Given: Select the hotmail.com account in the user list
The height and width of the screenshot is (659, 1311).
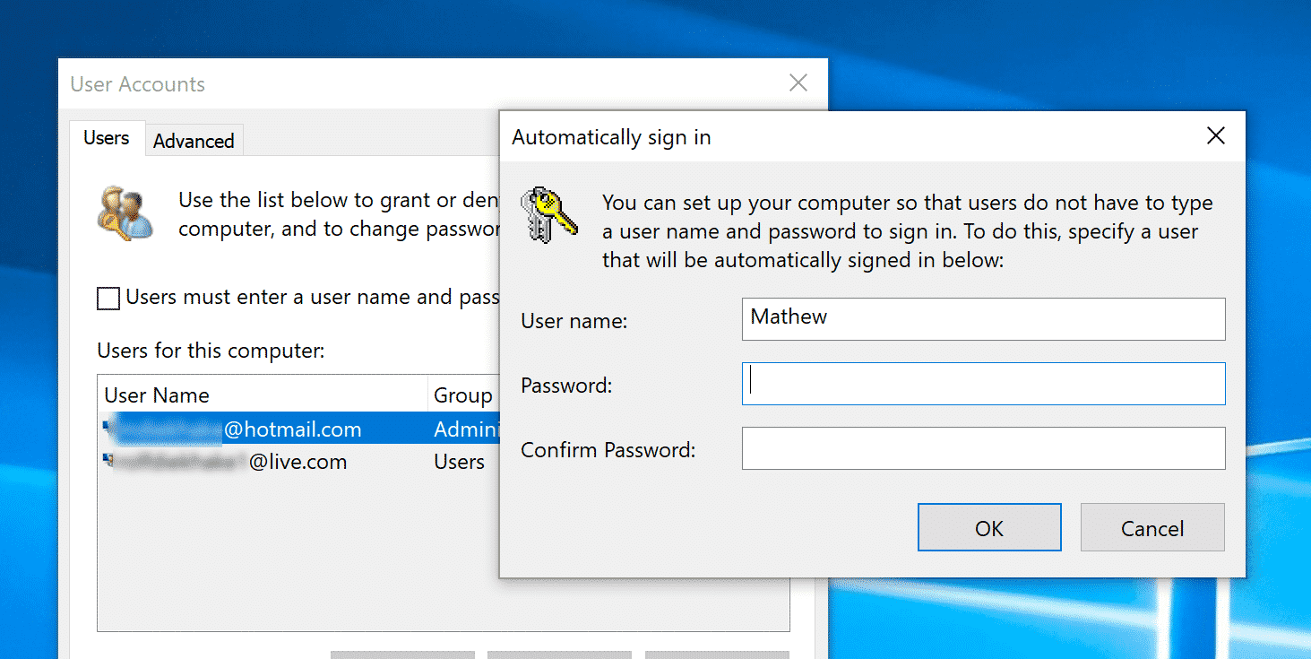Looking at the screenshot, I should coord(269,429).
